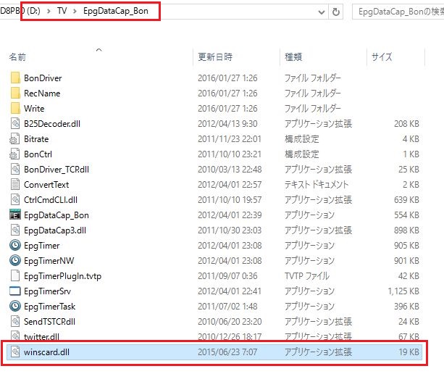
Task: Select the BonDriver_TCP.dll file icon
Action: click(15, 170)
